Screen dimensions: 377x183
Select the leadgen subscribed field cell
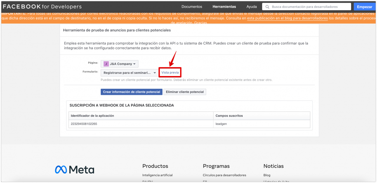pos(262,124)
